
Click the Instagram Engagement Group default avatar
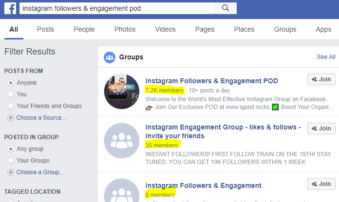point(122,141)
